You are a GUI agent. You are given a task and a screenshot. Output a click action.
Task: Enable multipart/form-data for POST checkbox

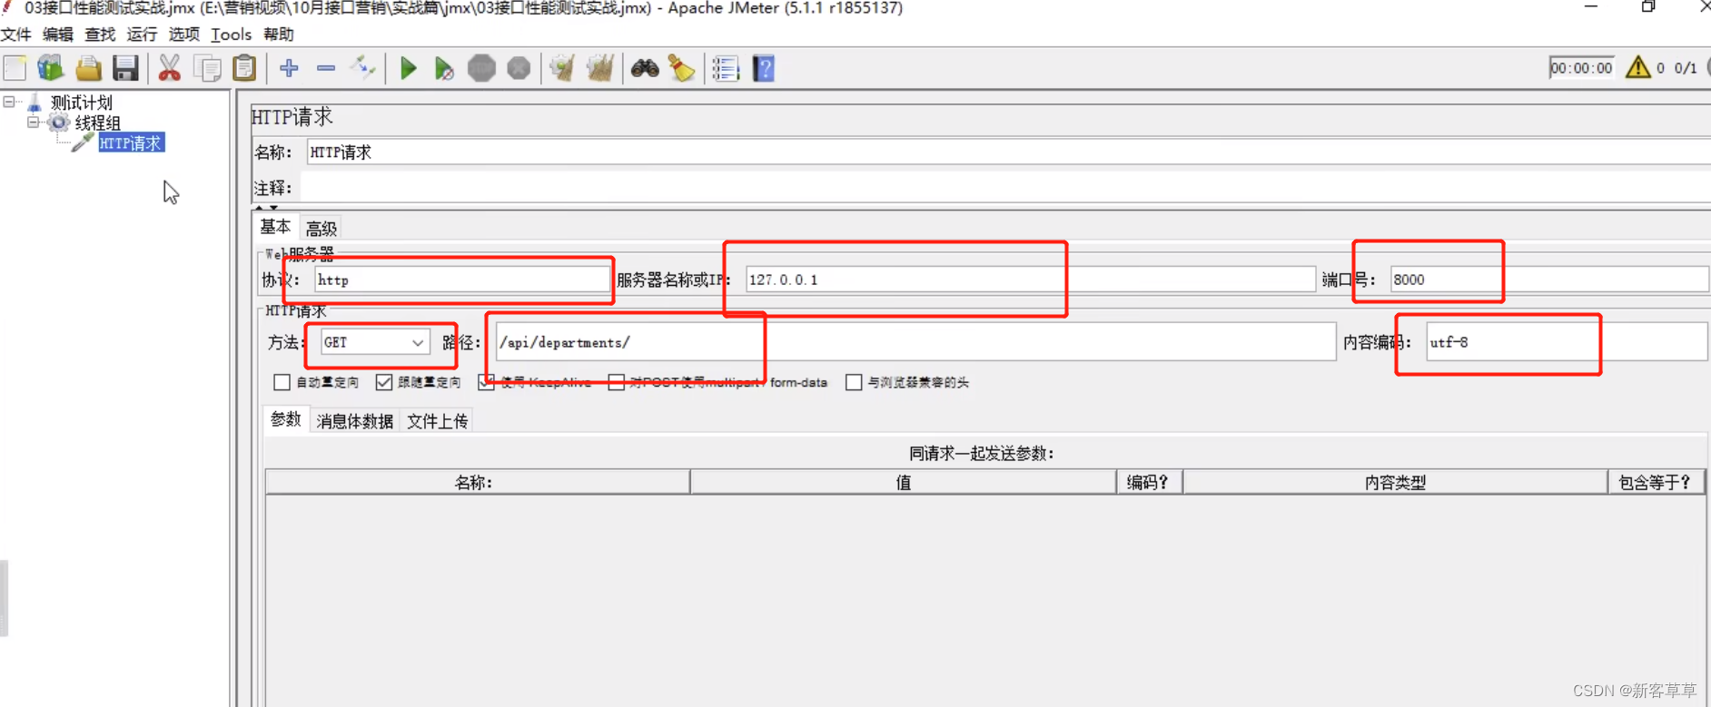pyautogui.click(x=617, y=382)
